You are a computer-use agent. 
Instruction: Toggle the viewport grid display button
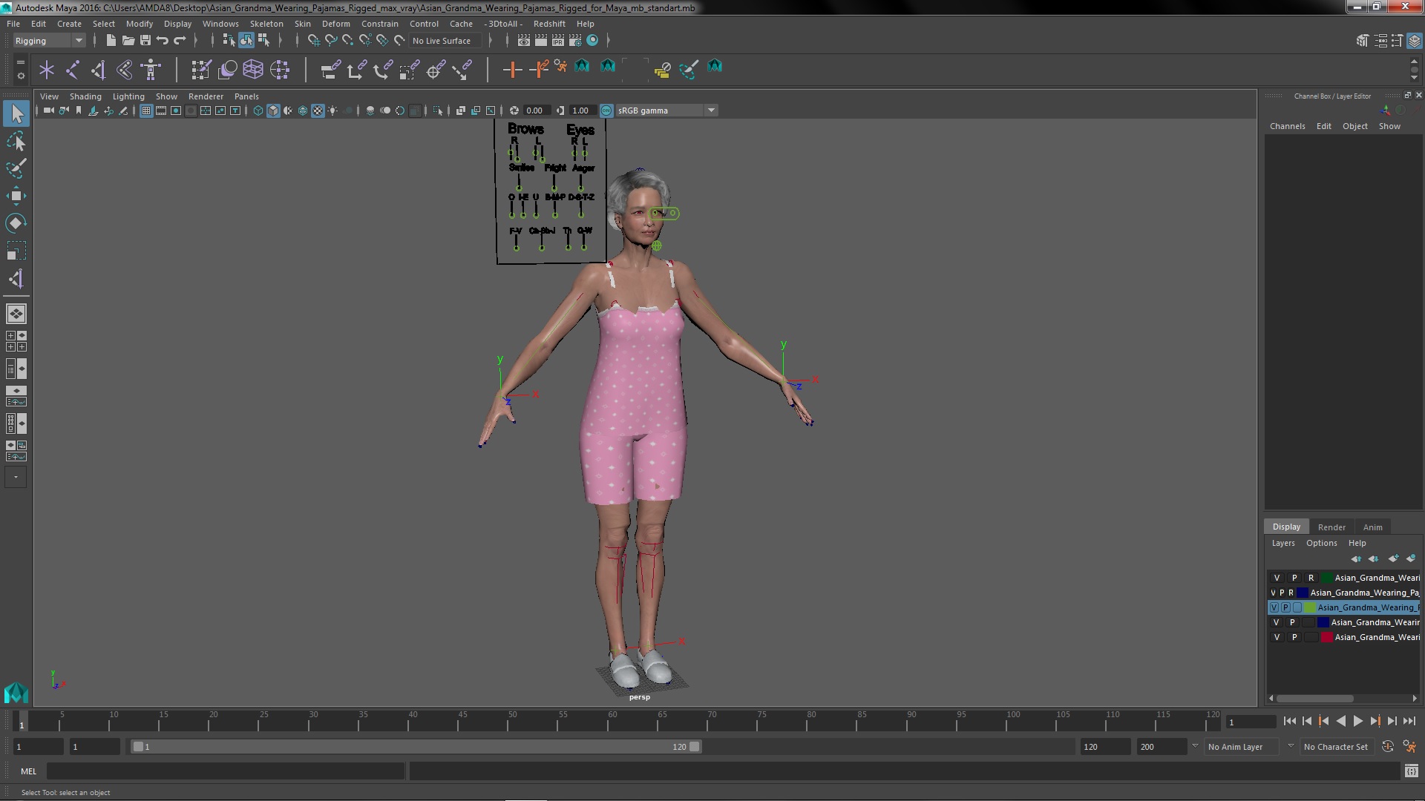pos(145,111)
